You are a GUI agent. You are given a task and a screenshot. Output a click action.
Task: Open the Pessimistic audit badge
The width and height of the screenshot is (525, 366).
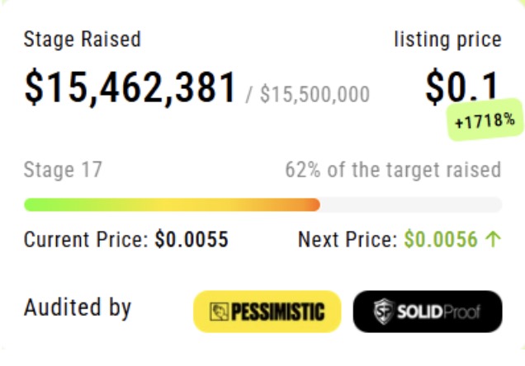267,312
